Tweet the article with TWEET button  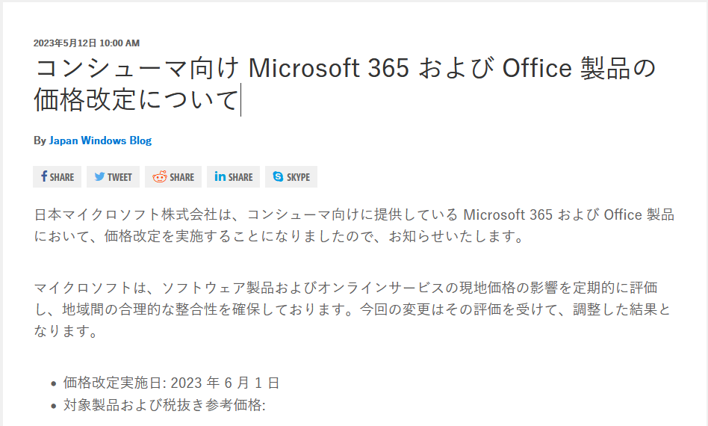click(x=113, y=176)
